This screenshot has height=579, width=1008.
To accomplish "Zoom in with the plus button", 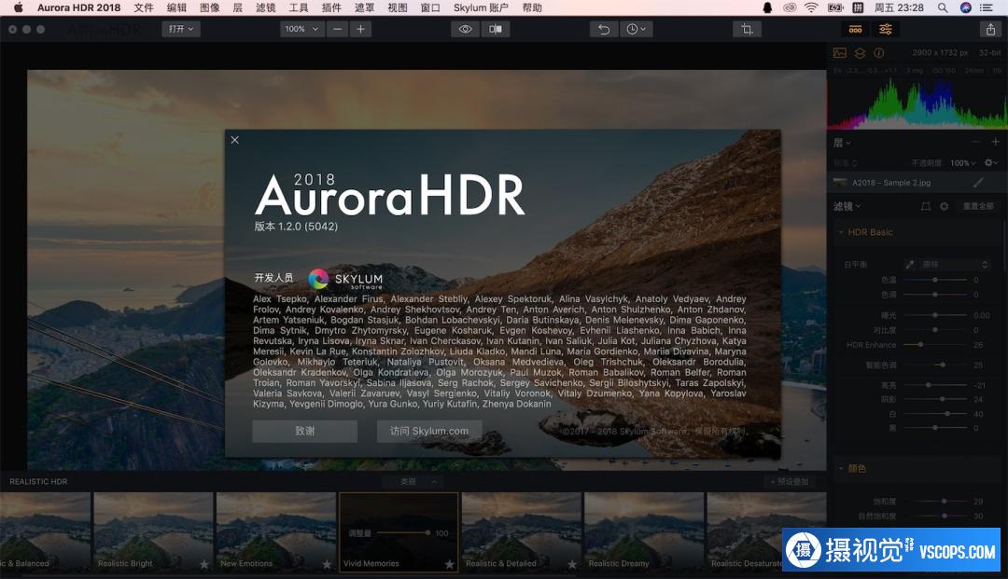I will point(360,29).
